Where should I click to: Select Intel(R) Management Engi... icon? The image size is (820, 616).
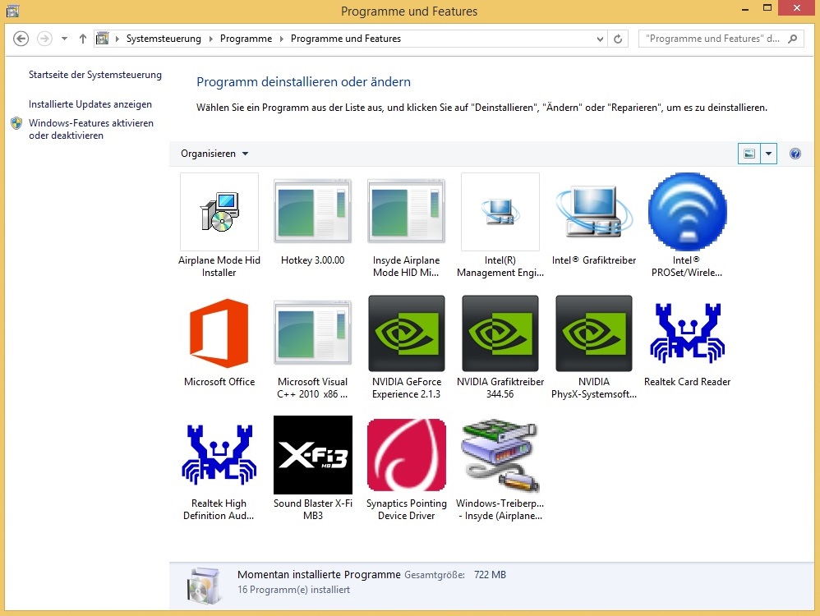[x=500, y=212]
